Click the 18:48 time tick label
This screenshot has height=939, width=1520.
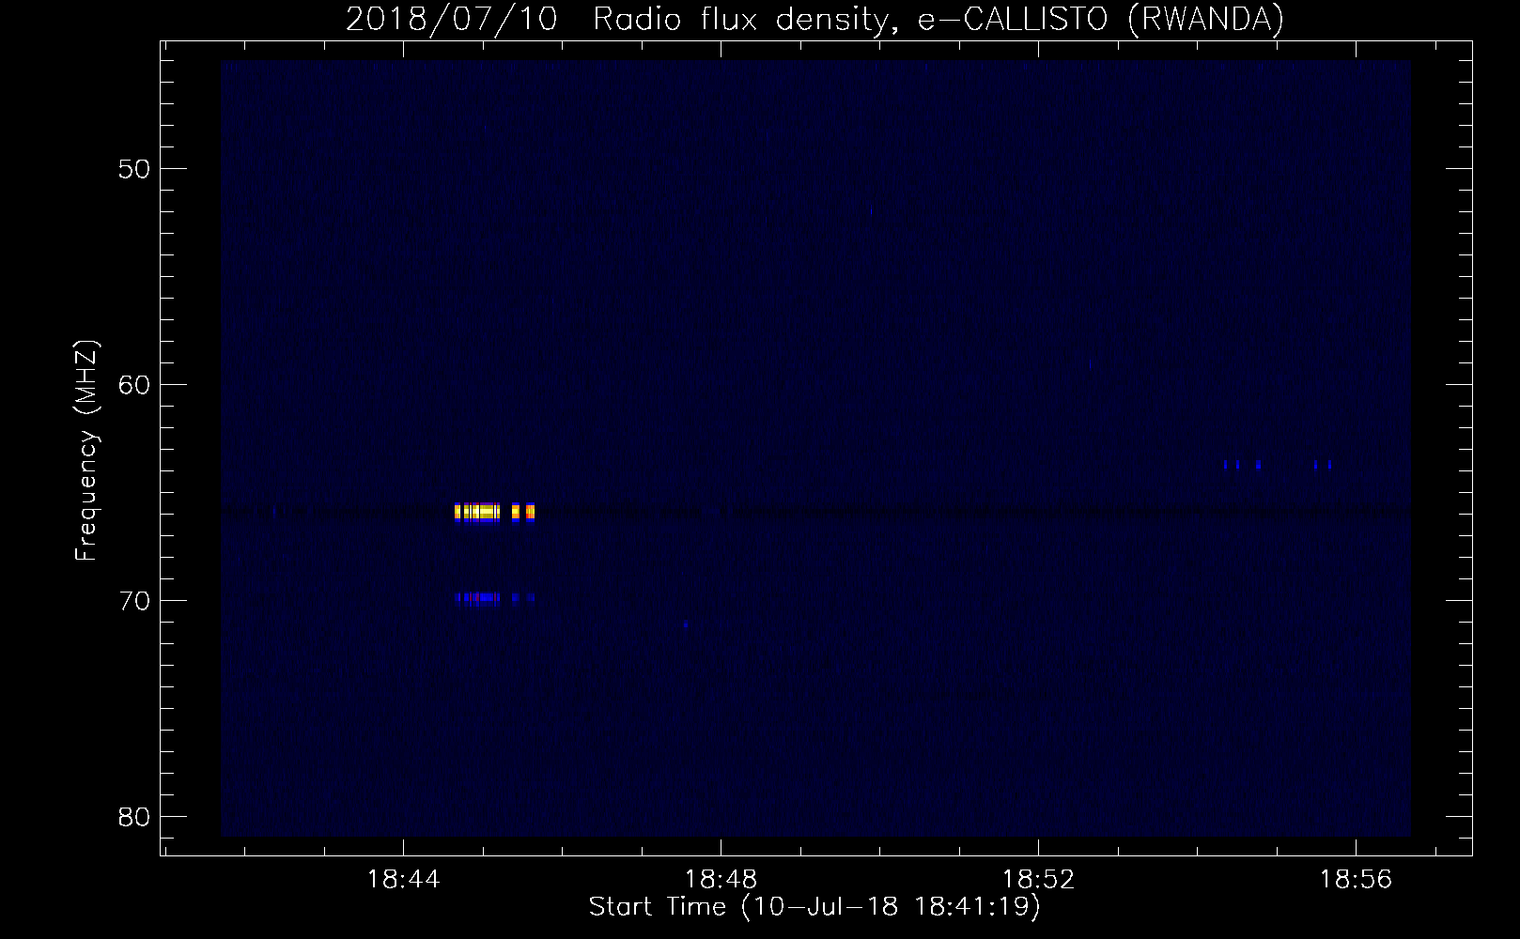[x=721, y=880]
